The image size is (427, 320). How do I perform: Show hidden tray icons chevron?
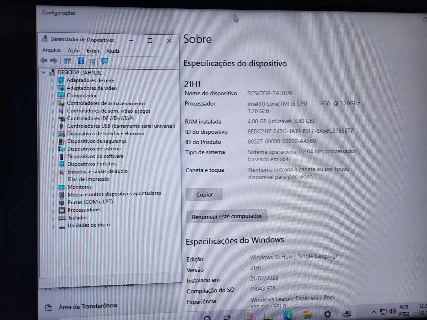coord(374,312)
